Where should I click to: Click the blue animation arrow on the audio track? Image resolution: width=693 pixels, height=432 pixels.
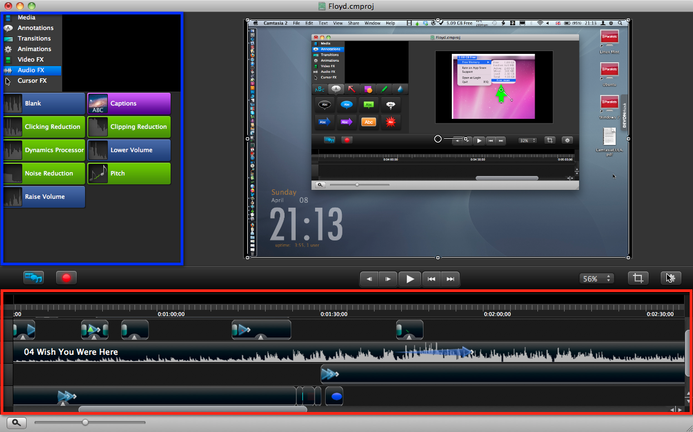(433, 351)
